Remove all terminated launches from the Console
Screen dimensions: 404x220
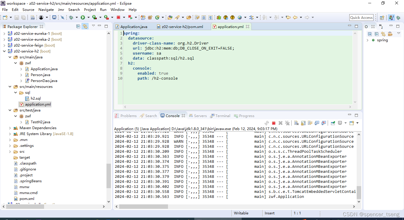[287, 123]
